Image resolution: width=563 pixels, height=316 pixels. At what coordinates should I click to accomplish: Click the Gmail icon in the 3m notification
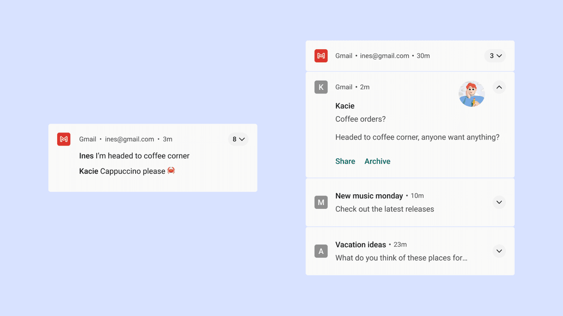click(x=64, y=139)
